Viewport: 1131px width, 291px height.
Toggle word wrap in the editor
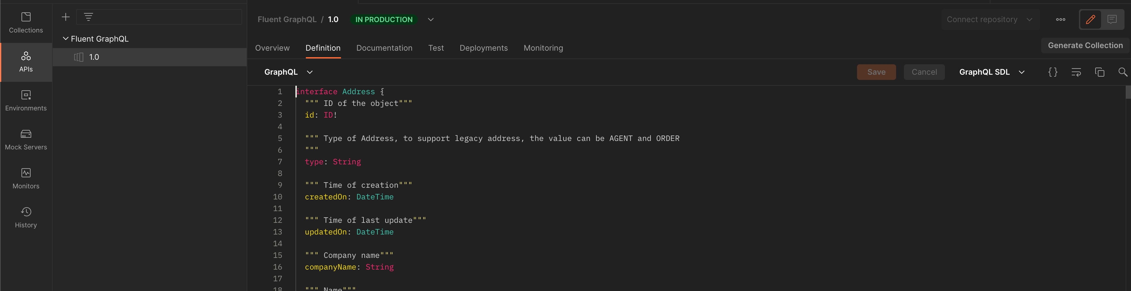click(1076, 72)
